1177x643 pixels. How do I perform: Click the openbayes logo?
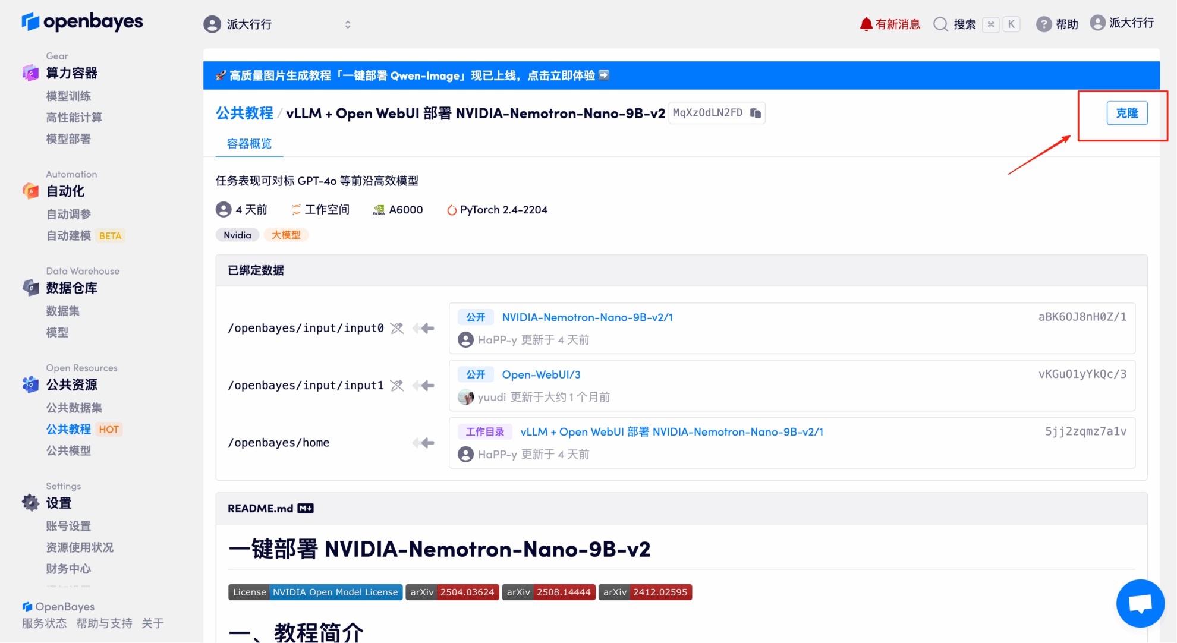click(x=83, y=22)
